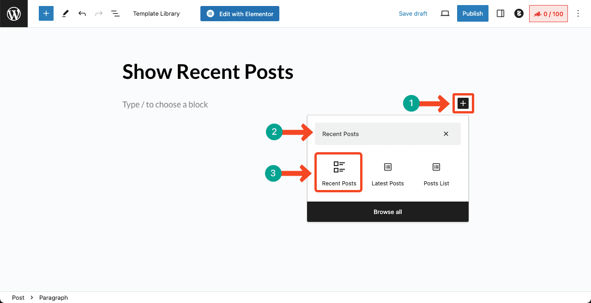Click the black inline add block button
Screen dimensions: 591x303
(463, 104)
